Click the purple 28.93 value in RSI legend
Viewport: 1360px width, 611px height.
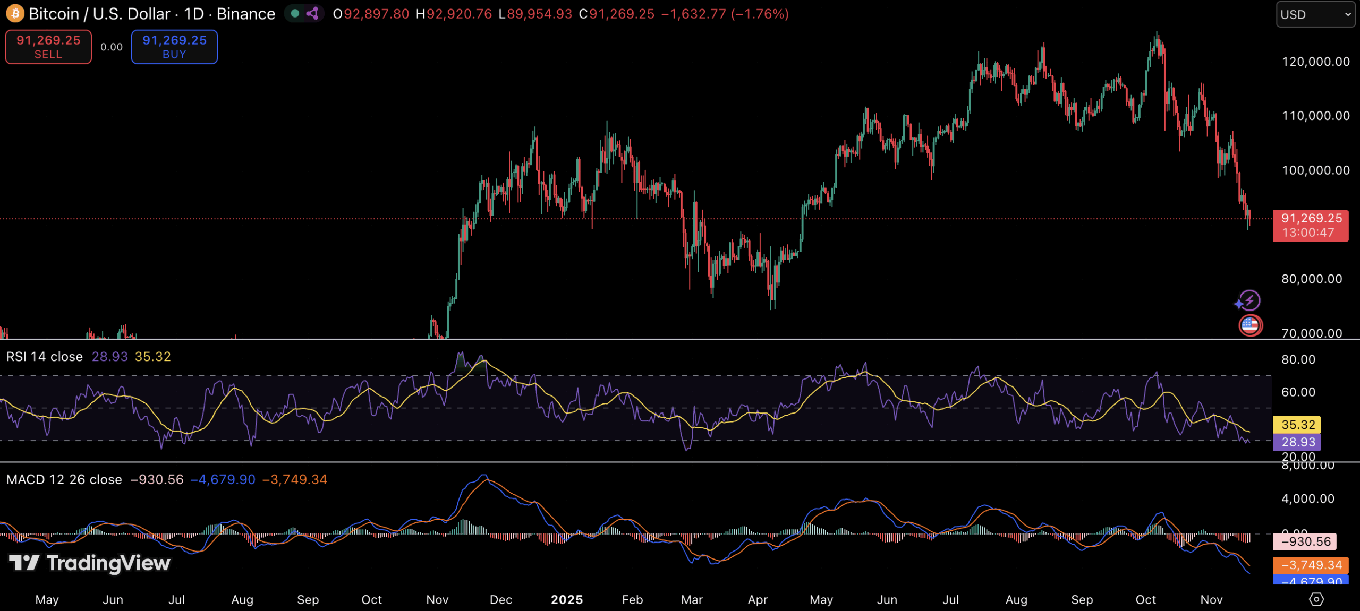point(110,357)
